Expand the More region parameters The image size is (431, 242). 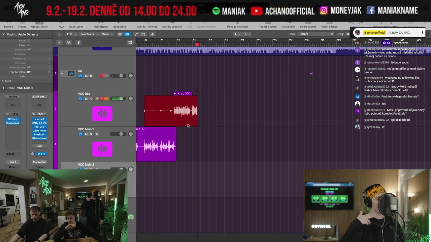[3, 81]
